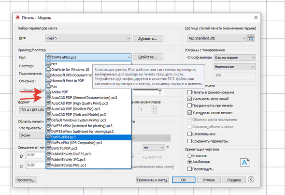Image resolution: width=285 pixels, height=195 pixels.
Task: Enable Штемпель вкл. checkbox
Action: point(189,134)
